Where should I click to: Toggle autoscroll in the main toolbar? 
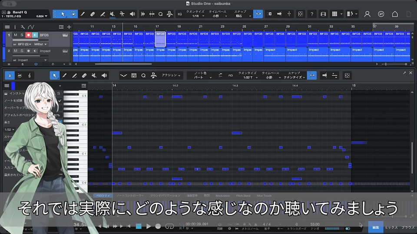(x=279, y=14)
